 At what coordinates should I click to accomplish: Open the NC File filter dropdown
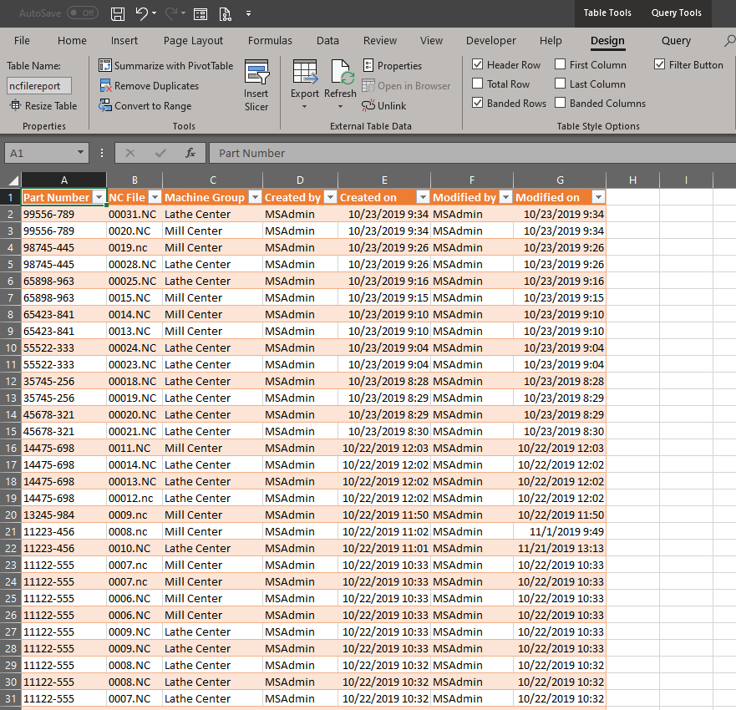tap(155, 197)
